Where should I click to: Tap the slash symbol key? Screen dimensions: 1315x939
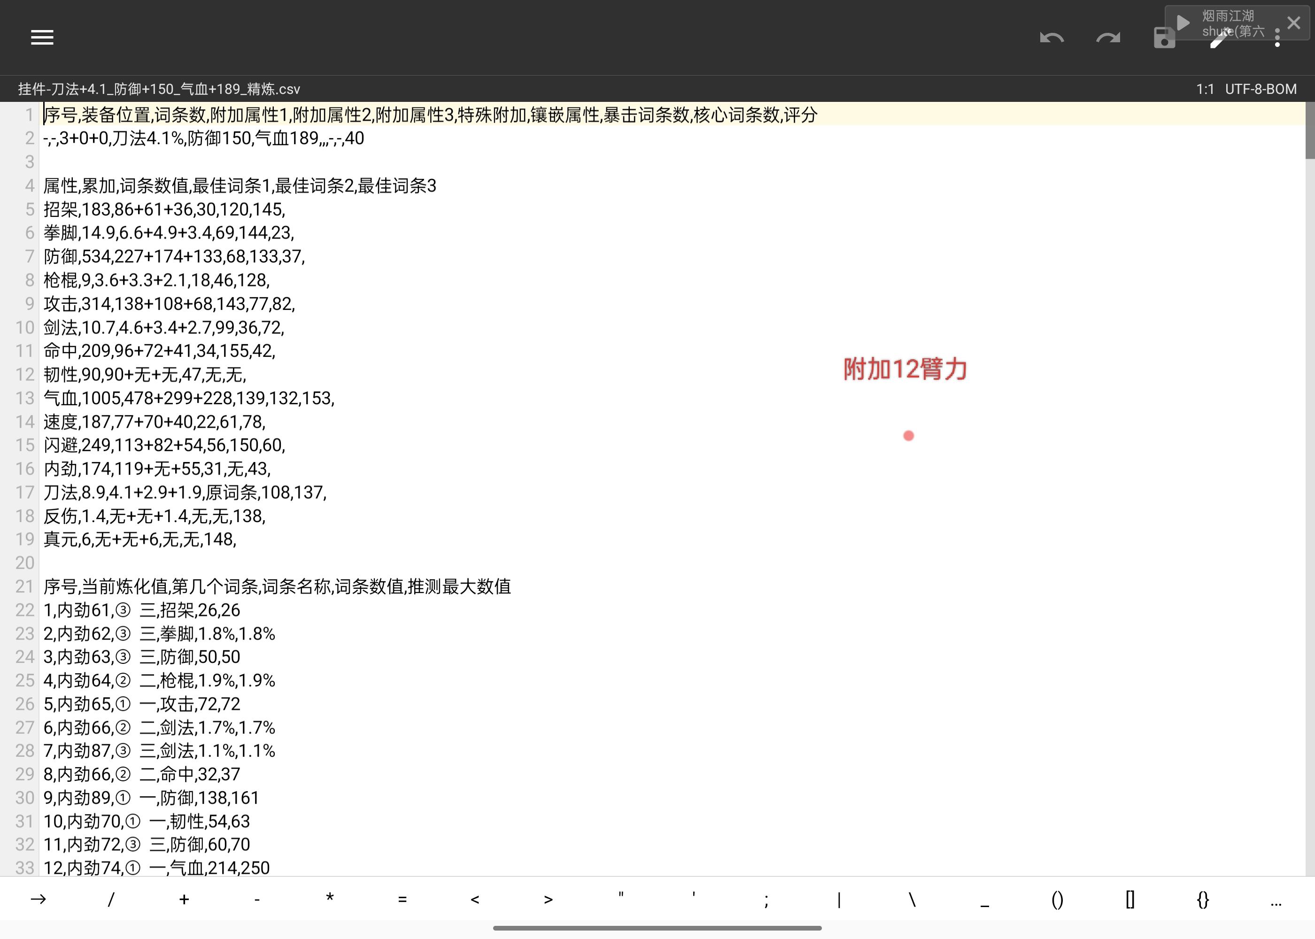(x=111, y=899)
